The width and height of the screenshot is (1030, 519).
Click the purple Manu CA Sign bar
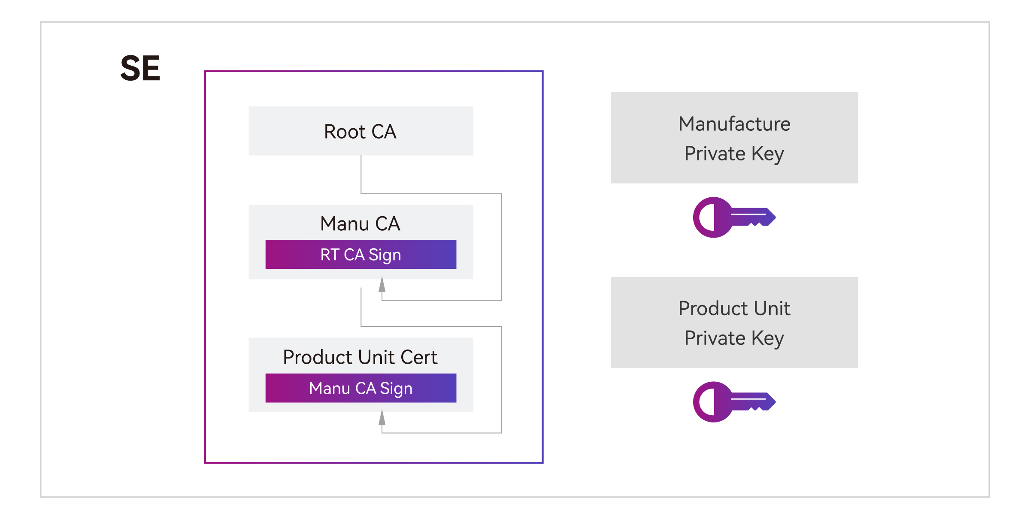(361, 388)
